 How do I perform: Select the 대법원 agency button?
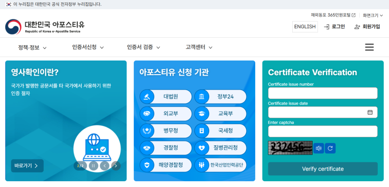166,96
